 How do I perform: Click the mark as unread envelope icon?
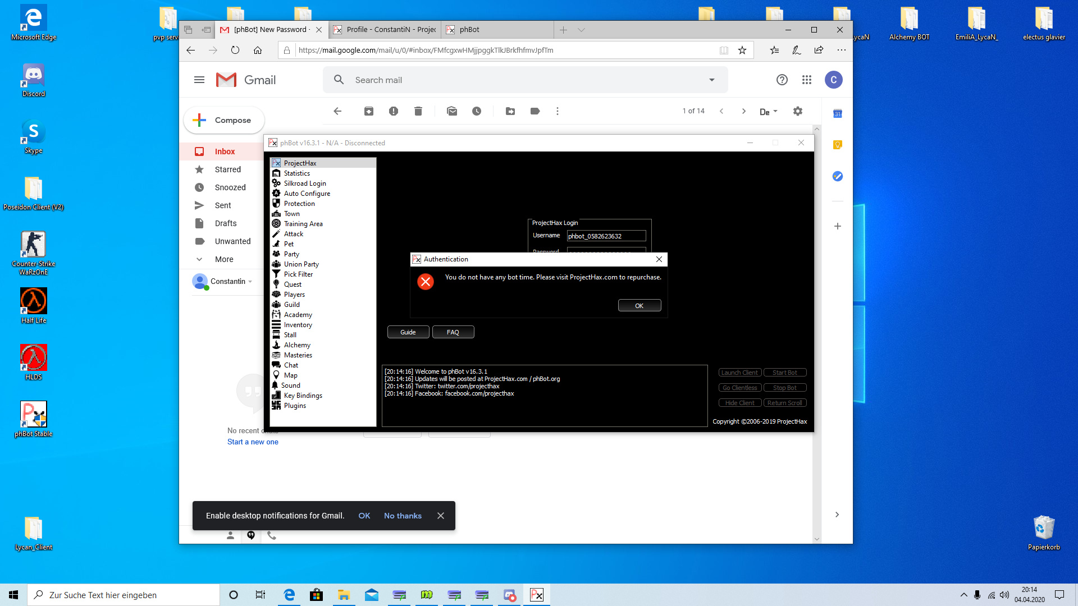tap(452, 111)
